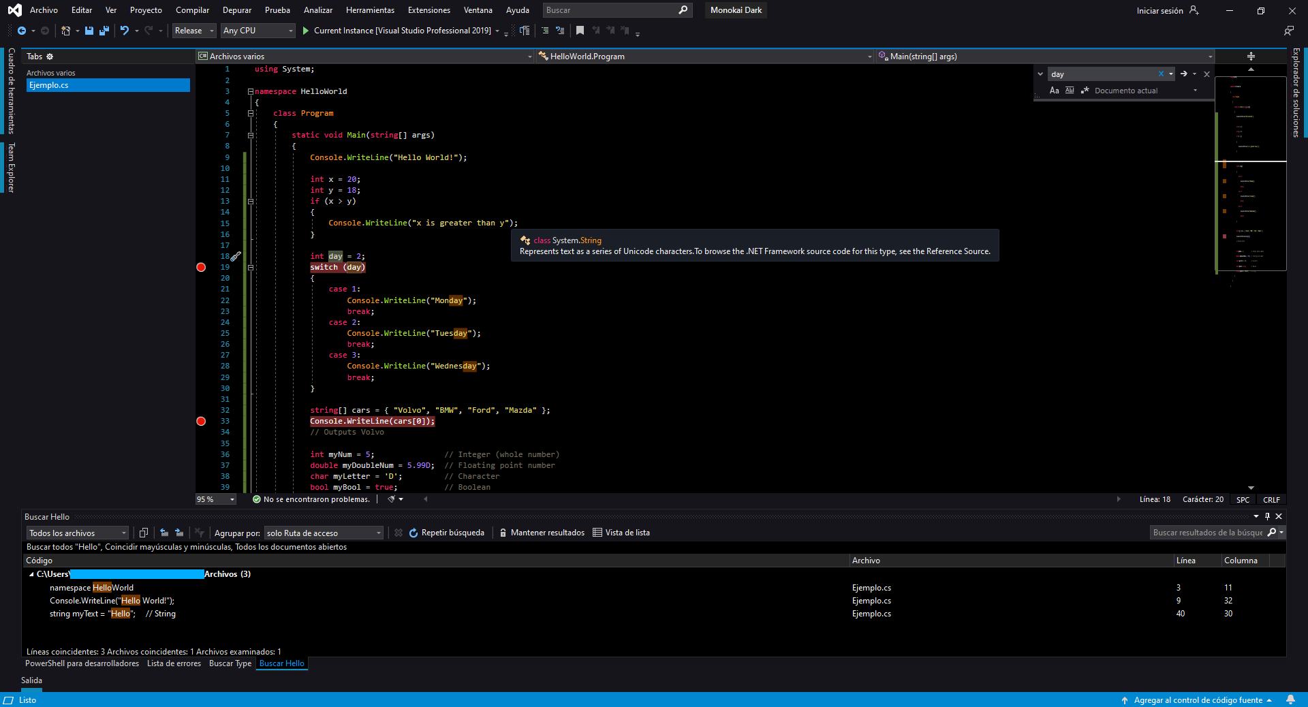Click the Save All icon
The height and width of the screenshot is (707, 1308).
click(104, 31)
